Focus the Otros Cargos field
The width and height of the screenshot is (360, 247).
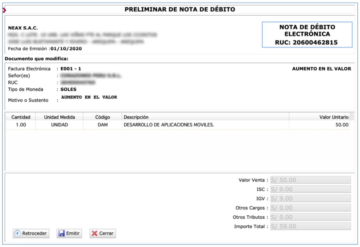[x=310, y=208]
